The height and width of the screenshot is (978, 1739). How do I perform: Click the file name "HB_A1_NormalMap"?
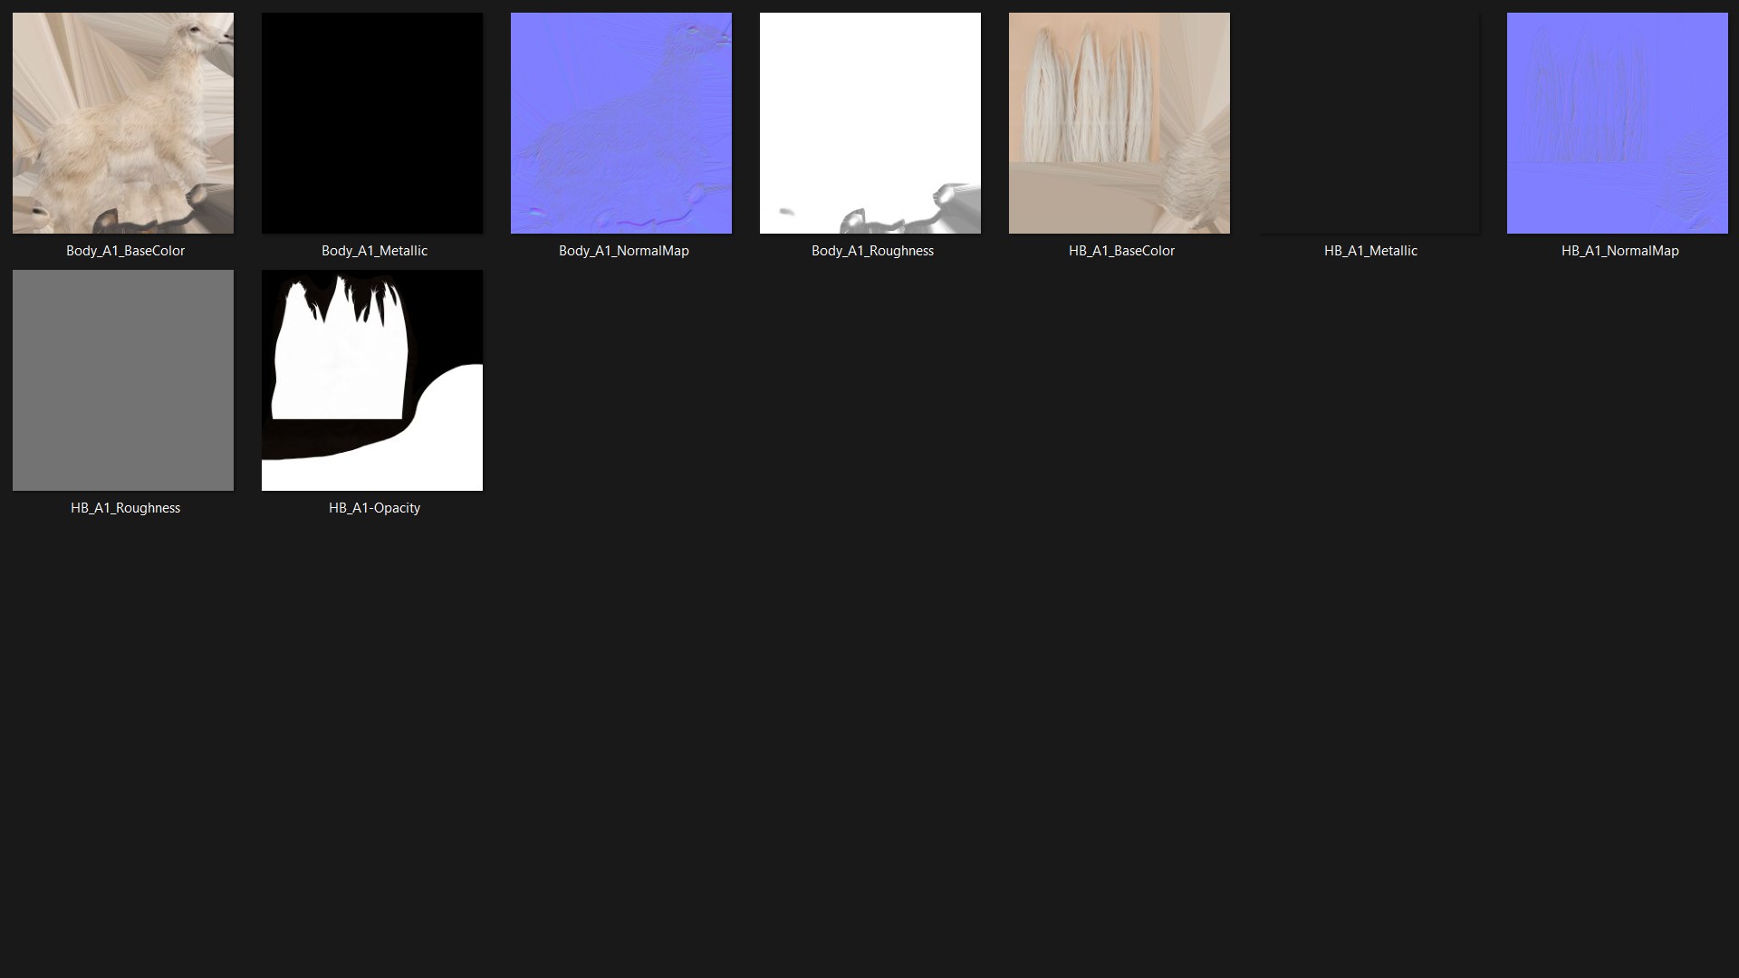click(x=1619, y=251)
